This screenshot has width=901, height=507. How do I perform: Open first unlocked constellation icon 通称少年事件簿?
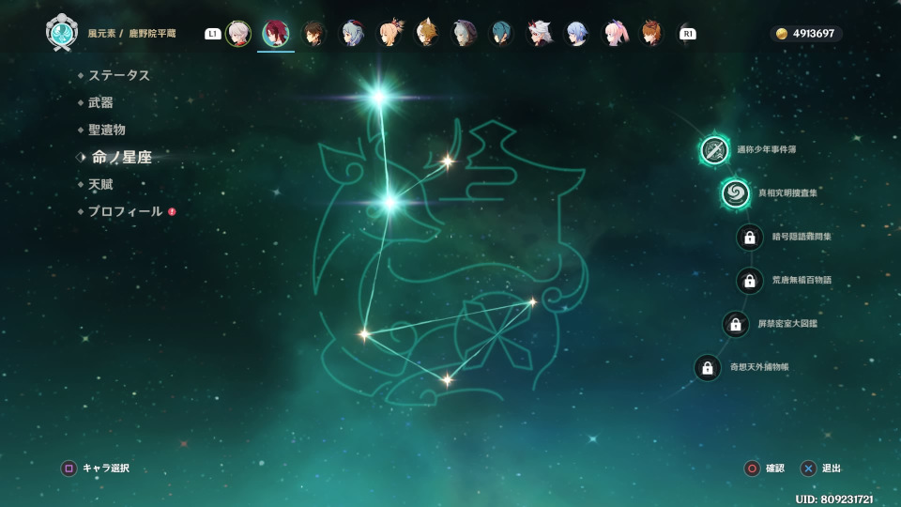[714, 150]
